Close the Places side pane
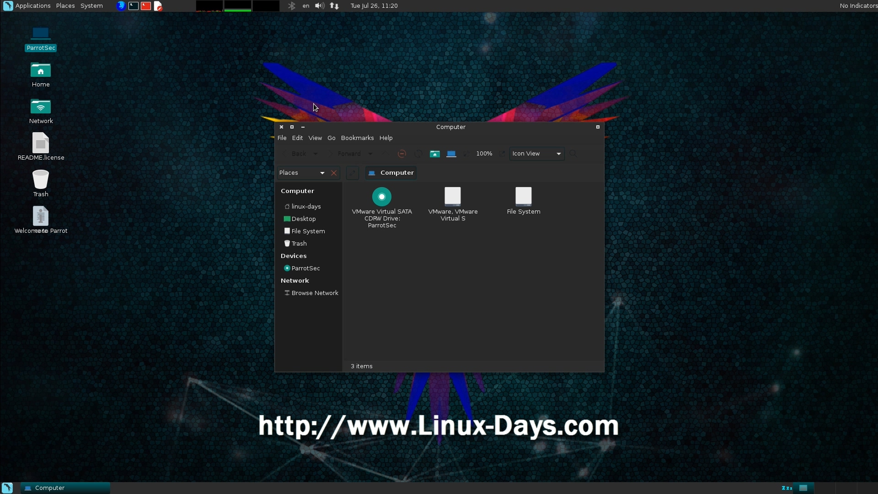The height and width of the screenshot is (494, 878). click(334, 173)
